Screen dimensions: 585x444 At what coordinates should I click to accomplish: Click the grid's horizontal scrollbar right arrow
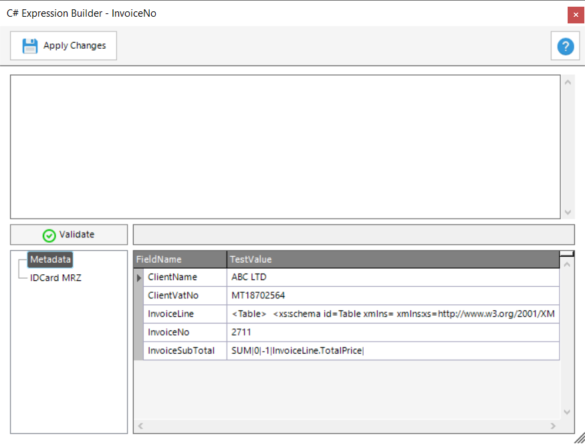coord(553,426)
